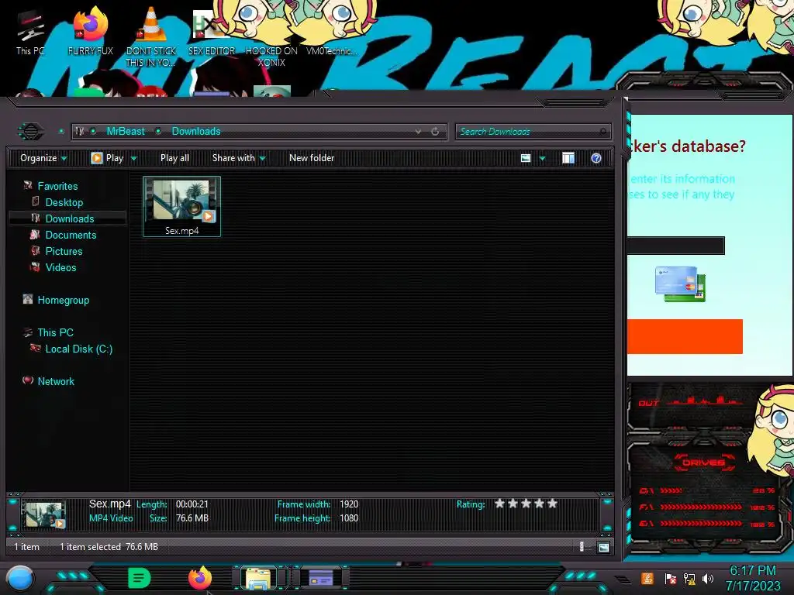Set rating to three stars

[526, 504]
